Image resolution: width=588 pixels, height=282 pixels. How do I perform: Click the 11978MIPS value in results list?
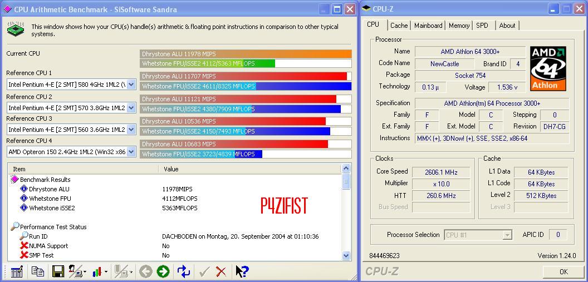pos(177,189)
